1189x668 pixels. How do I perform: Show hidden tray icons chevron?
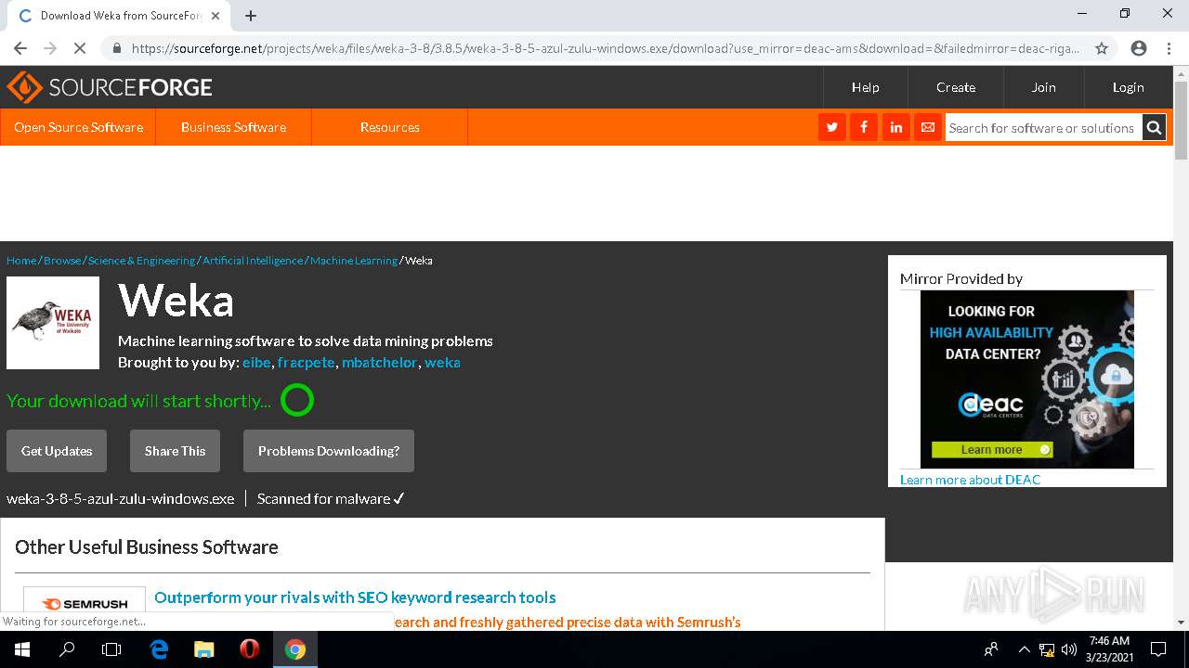pos(1024,649)
